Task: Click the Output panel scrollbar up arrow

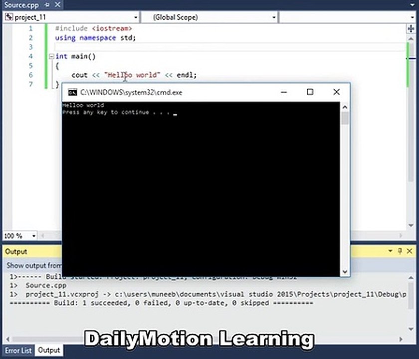Action: coord(411,278)
